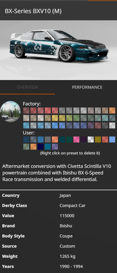Select the orange user preset in the first row
The width and height of the screenshot is (117, 273).
[x=55, y=139]
